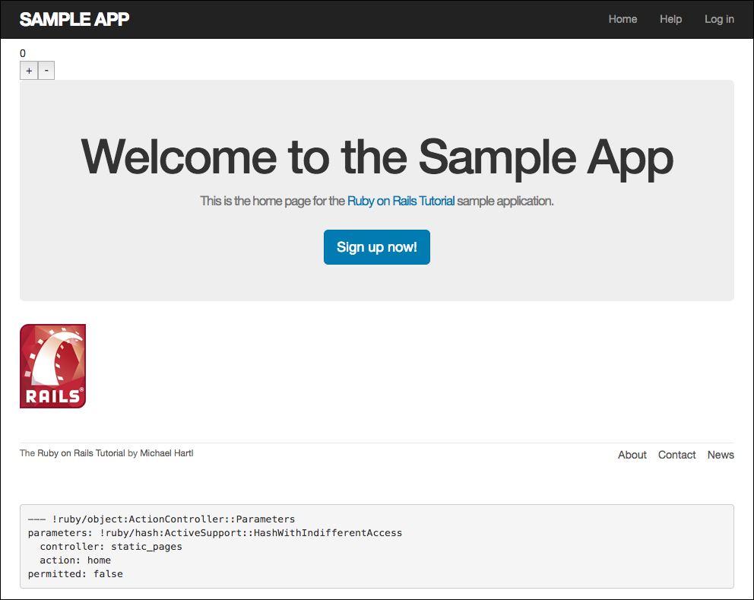The width and height of the screenshot is (754, 600).
Task: Click the controller: static_pages debug line
Action: tap(105, 546)
